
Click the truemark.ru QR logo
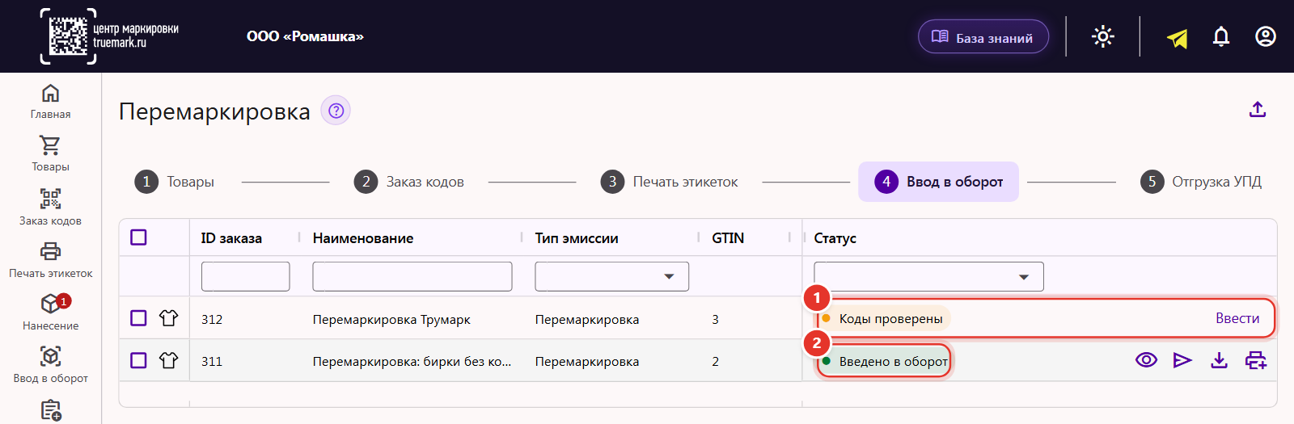[x=108, y=36]
